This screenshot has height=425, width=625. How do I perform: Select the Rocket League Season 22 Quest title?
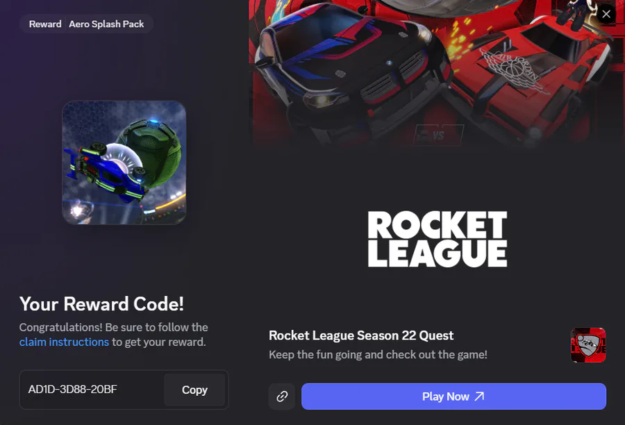point(361,335)
